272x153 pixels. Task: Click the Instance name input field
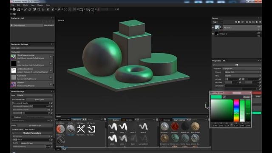(x=38, y=129)
